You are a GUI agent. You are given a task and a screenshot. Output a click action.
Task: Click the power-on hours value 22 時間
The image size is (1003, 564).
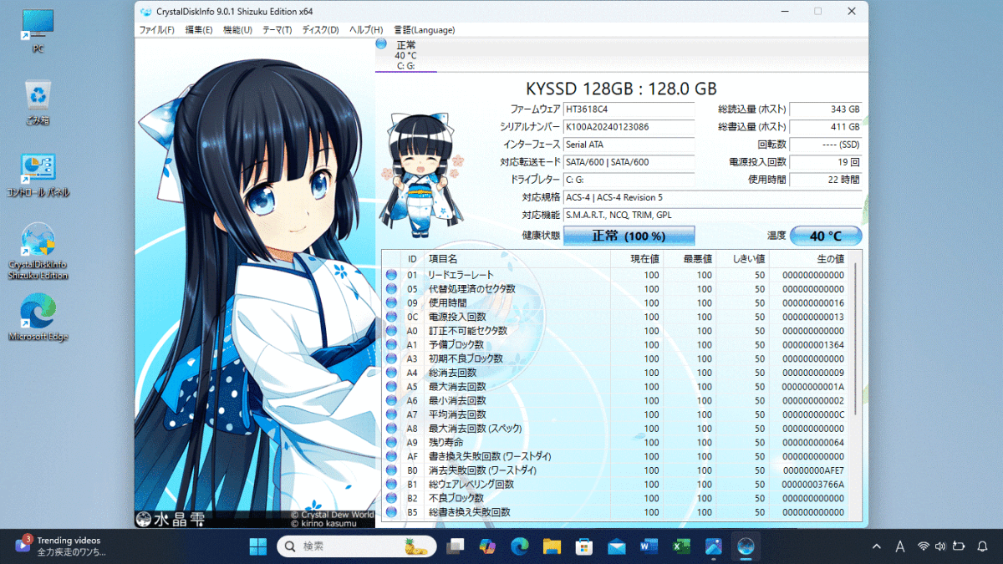click(x=825, y=180)
